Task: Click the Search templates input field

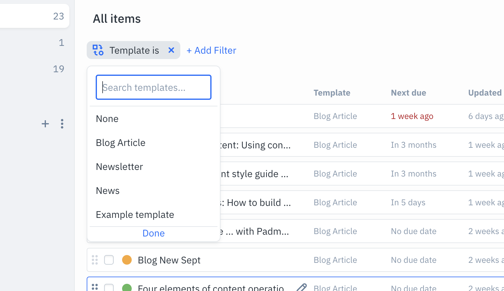Action: 153,87
